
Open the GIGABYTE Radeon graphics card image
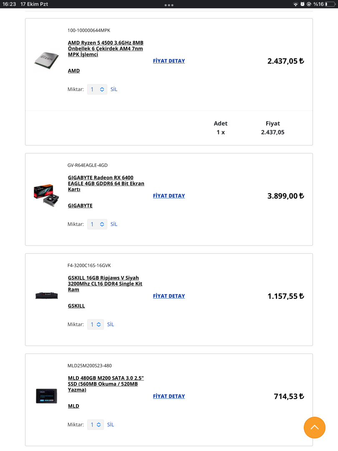[46, 196]
